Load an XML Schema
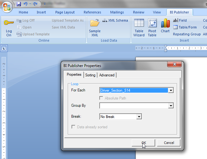207x159 pixels. tap(115, 20)
